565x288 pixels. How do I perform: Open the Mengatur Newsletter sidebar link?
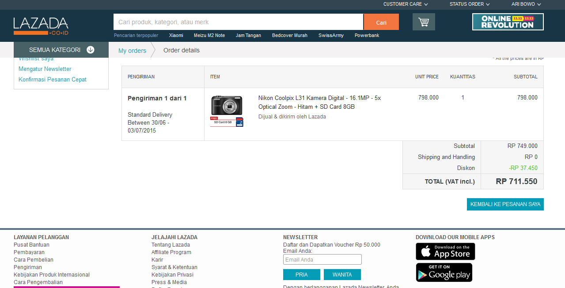[x=45, y=69]
